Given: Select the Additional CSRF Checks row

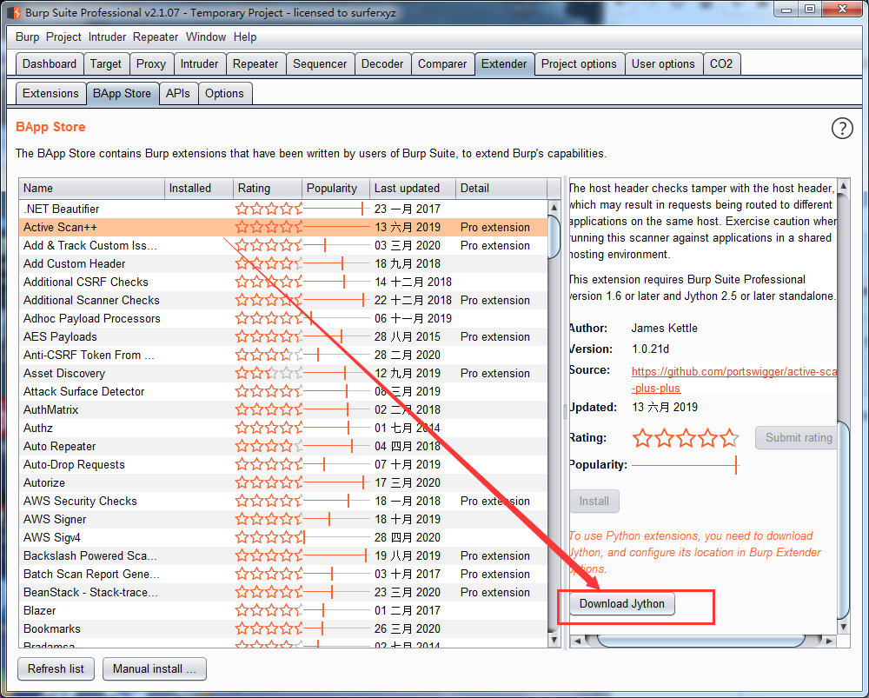Looking at the screenshot, I should pos(283,283).
